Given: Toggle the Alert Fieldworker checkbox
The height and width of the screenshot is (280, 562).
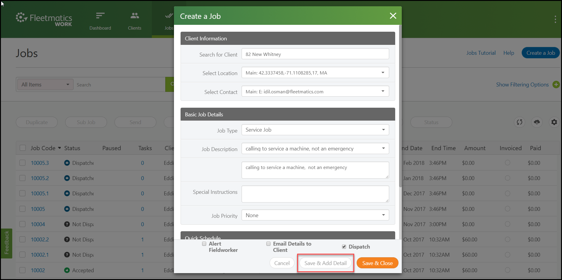Looking at the screenshot, I should [204, 244].
